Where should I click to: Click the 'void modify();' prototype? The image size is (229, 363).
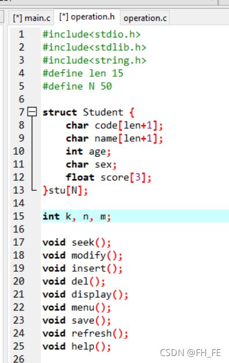coord(83,255)
